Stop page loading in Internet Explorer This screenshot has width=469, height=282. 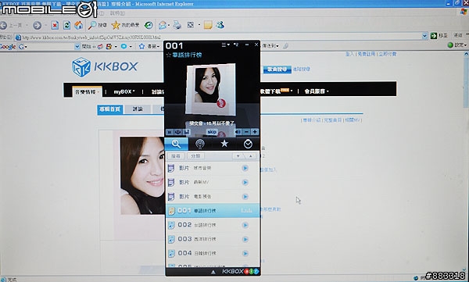point(55,25)
